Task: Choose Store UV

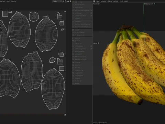Action: 82,78
